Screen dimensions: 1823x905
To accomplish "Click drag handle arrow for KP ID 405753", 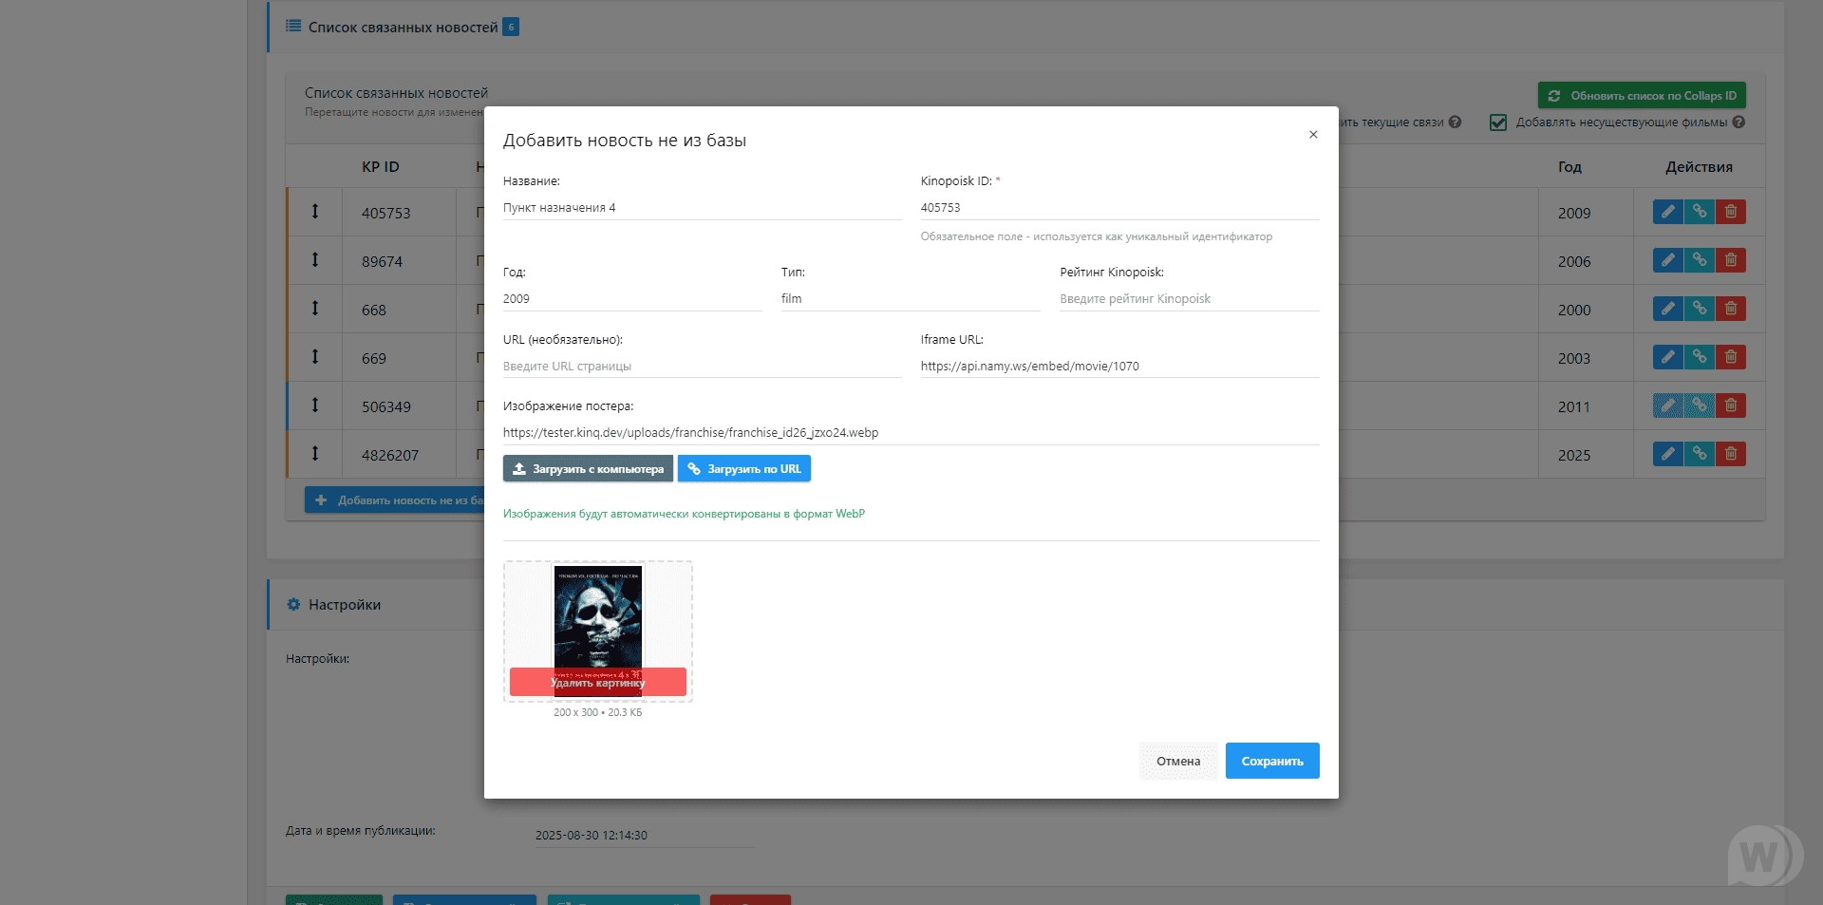I will point(315,212).
